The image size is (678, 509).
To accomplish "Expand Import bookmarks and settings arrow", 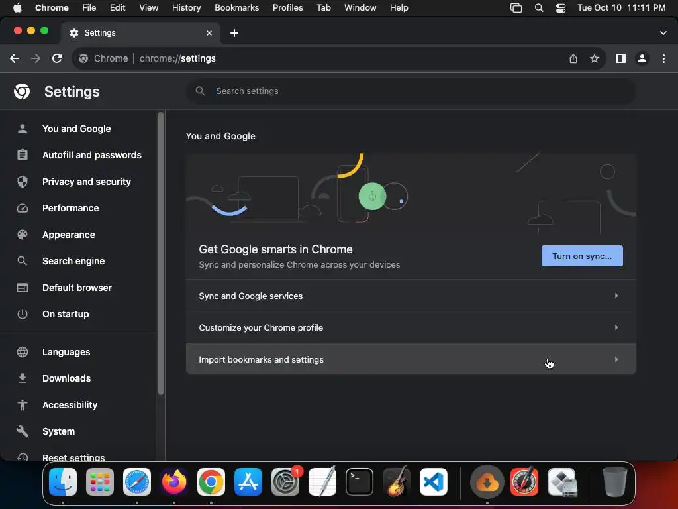I will click(x=616, y=359).
